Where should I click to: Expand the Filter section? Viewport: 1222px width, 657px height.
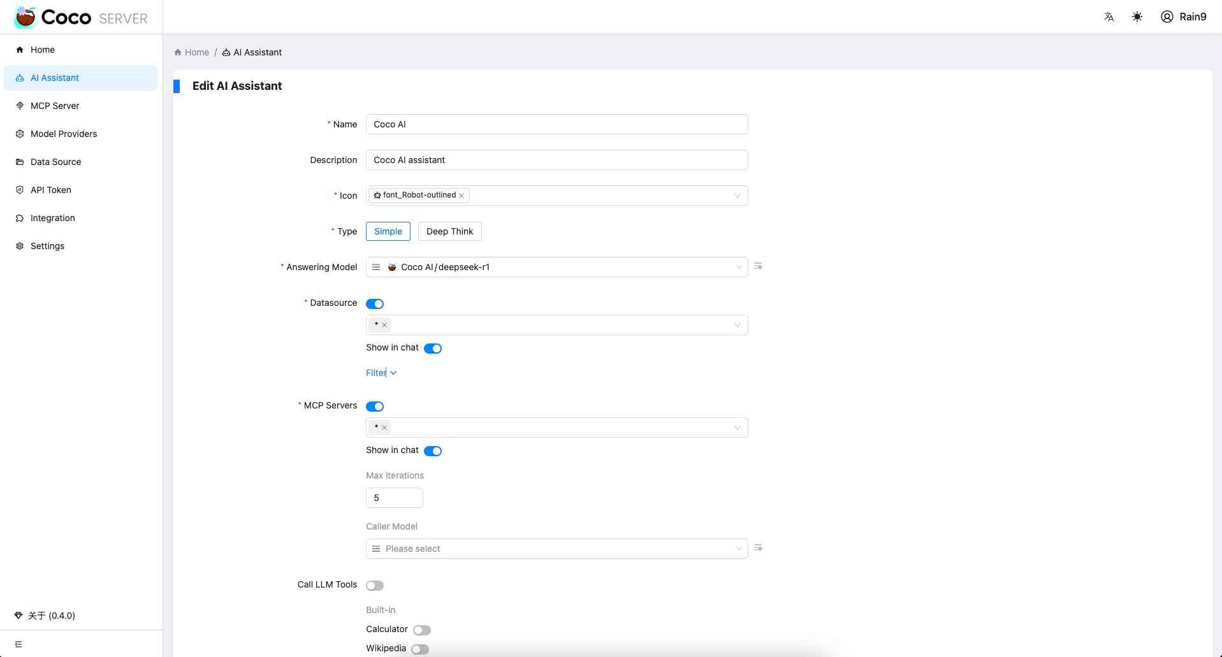tap(381, 373)
